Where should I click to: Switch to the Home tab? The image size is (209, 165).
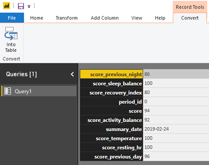tap(37, 18)
